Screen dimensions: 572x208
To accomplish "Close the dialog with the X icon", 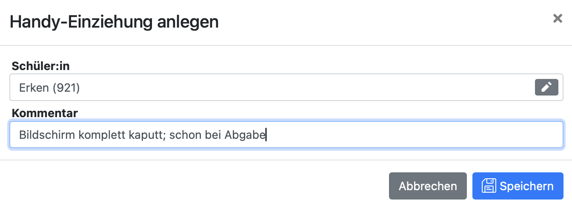I will (557, 19).
